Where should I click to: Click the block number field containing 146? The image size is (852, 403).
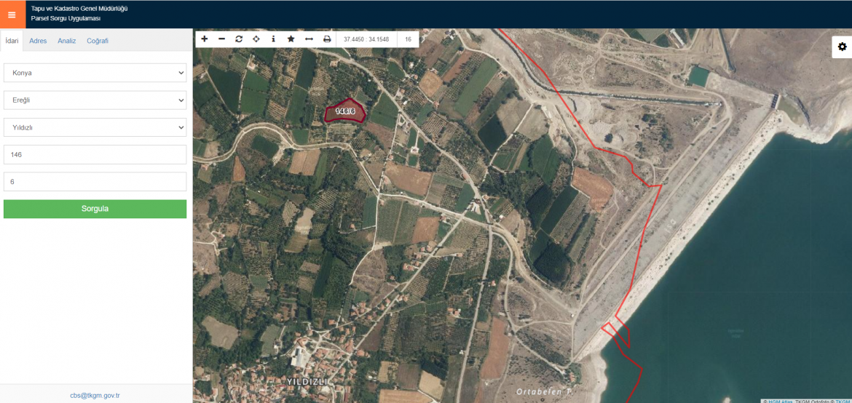[95, 155]
